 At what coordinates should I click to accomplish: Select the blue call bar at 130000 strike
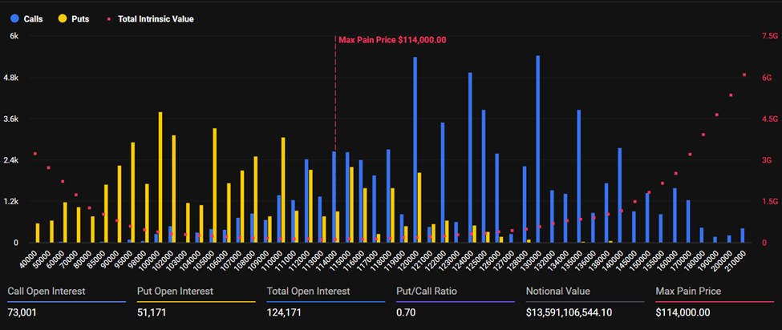(x=537, y=148)
